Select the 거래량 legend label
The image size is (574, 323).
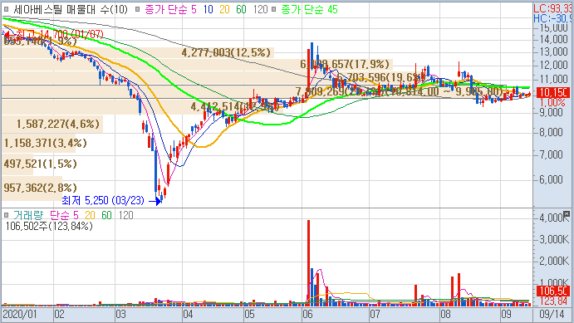(28, 215)
